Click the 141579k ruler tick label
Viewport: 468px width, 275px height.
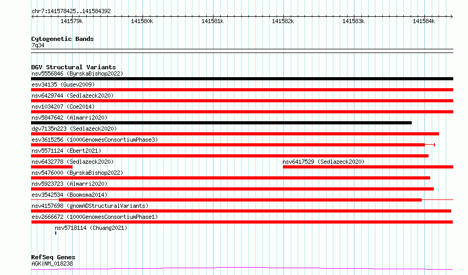(72, 21)
